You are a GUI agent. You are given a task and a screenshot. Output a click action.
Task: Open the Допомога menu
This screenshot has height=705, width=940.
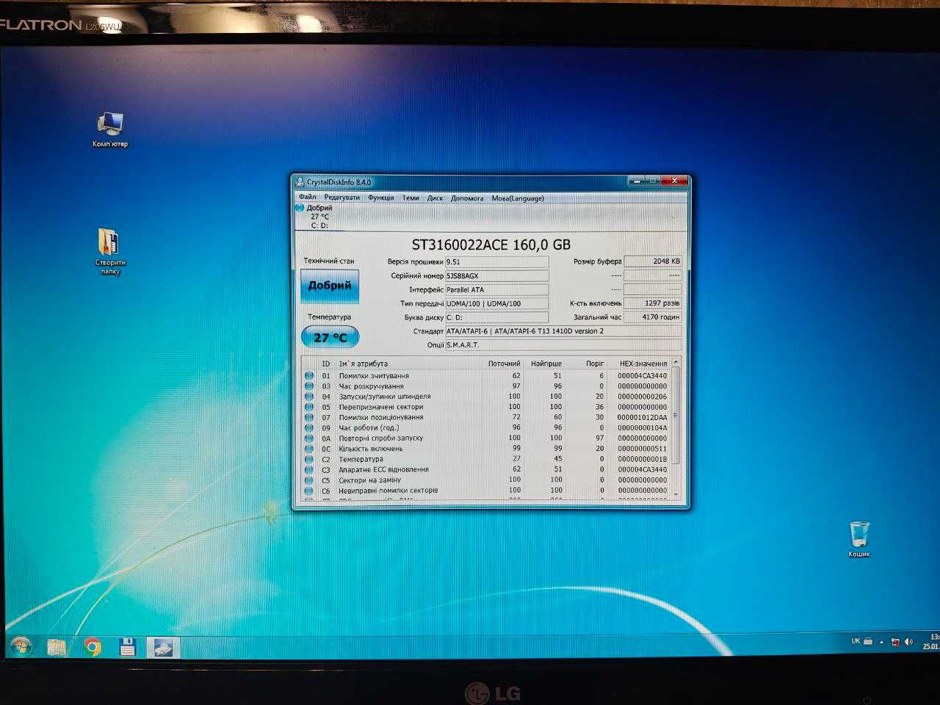[467, 198]
